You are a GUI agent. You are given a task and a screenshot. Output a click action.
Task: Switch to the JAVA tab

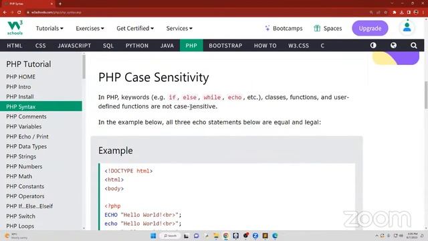[x=167, y=46]
